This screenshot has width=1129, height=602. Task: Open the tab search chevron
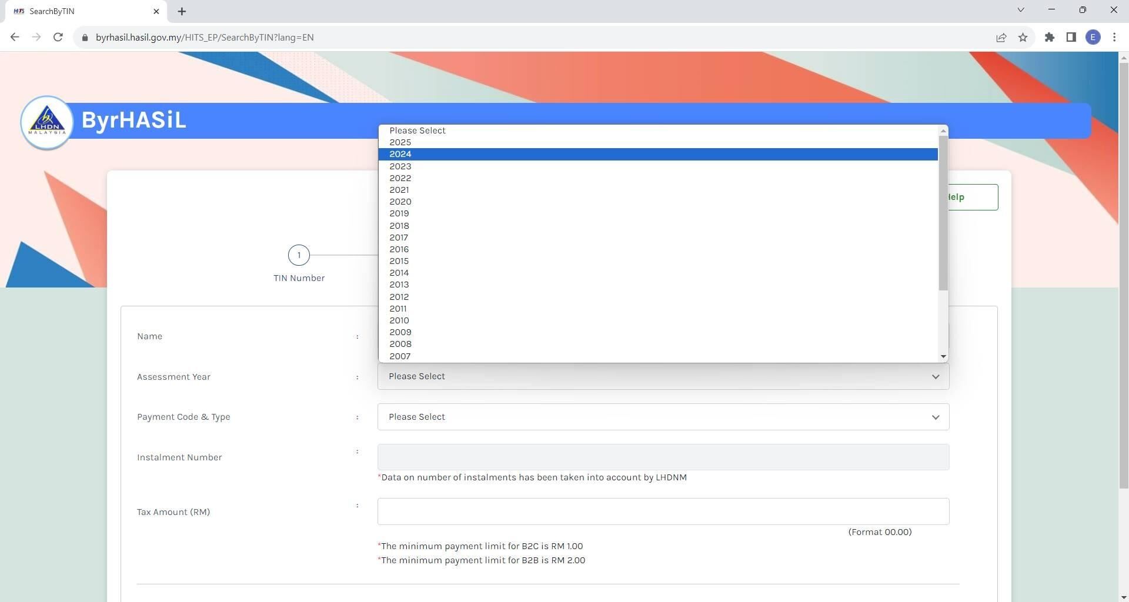coord(1021,10)
